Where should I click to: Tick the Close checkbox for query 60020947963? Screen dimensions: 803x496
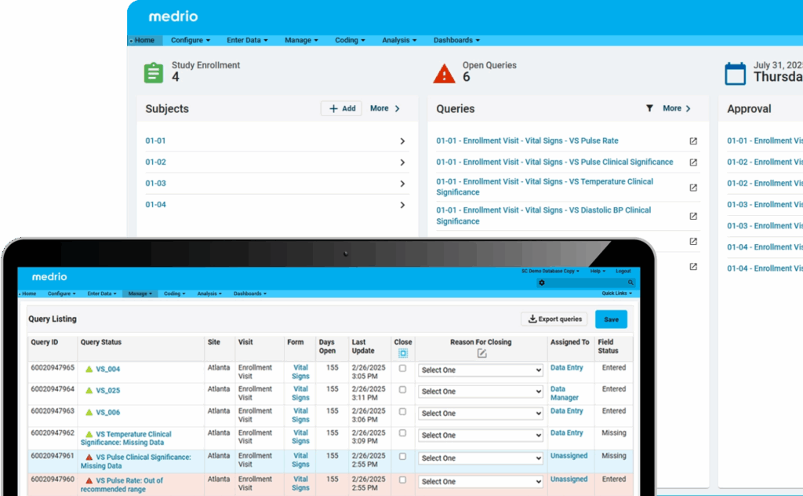pyautogui.click(x=403, y=411)
